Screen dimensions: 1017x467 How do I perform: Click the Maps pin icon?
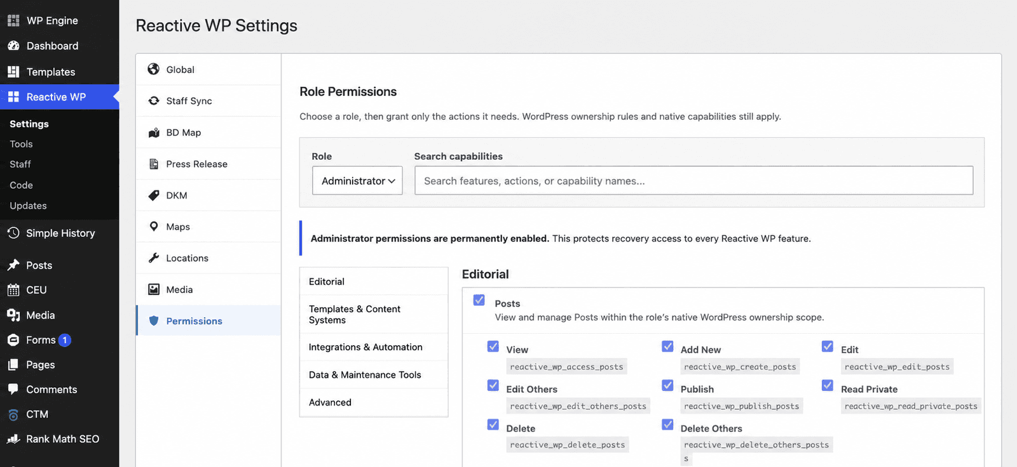[154, 227]
